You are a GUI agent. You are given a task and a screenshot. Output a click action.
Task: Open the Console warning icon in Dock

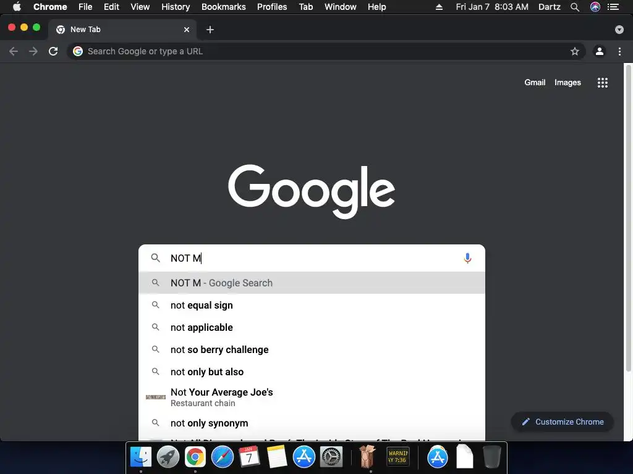398,456
